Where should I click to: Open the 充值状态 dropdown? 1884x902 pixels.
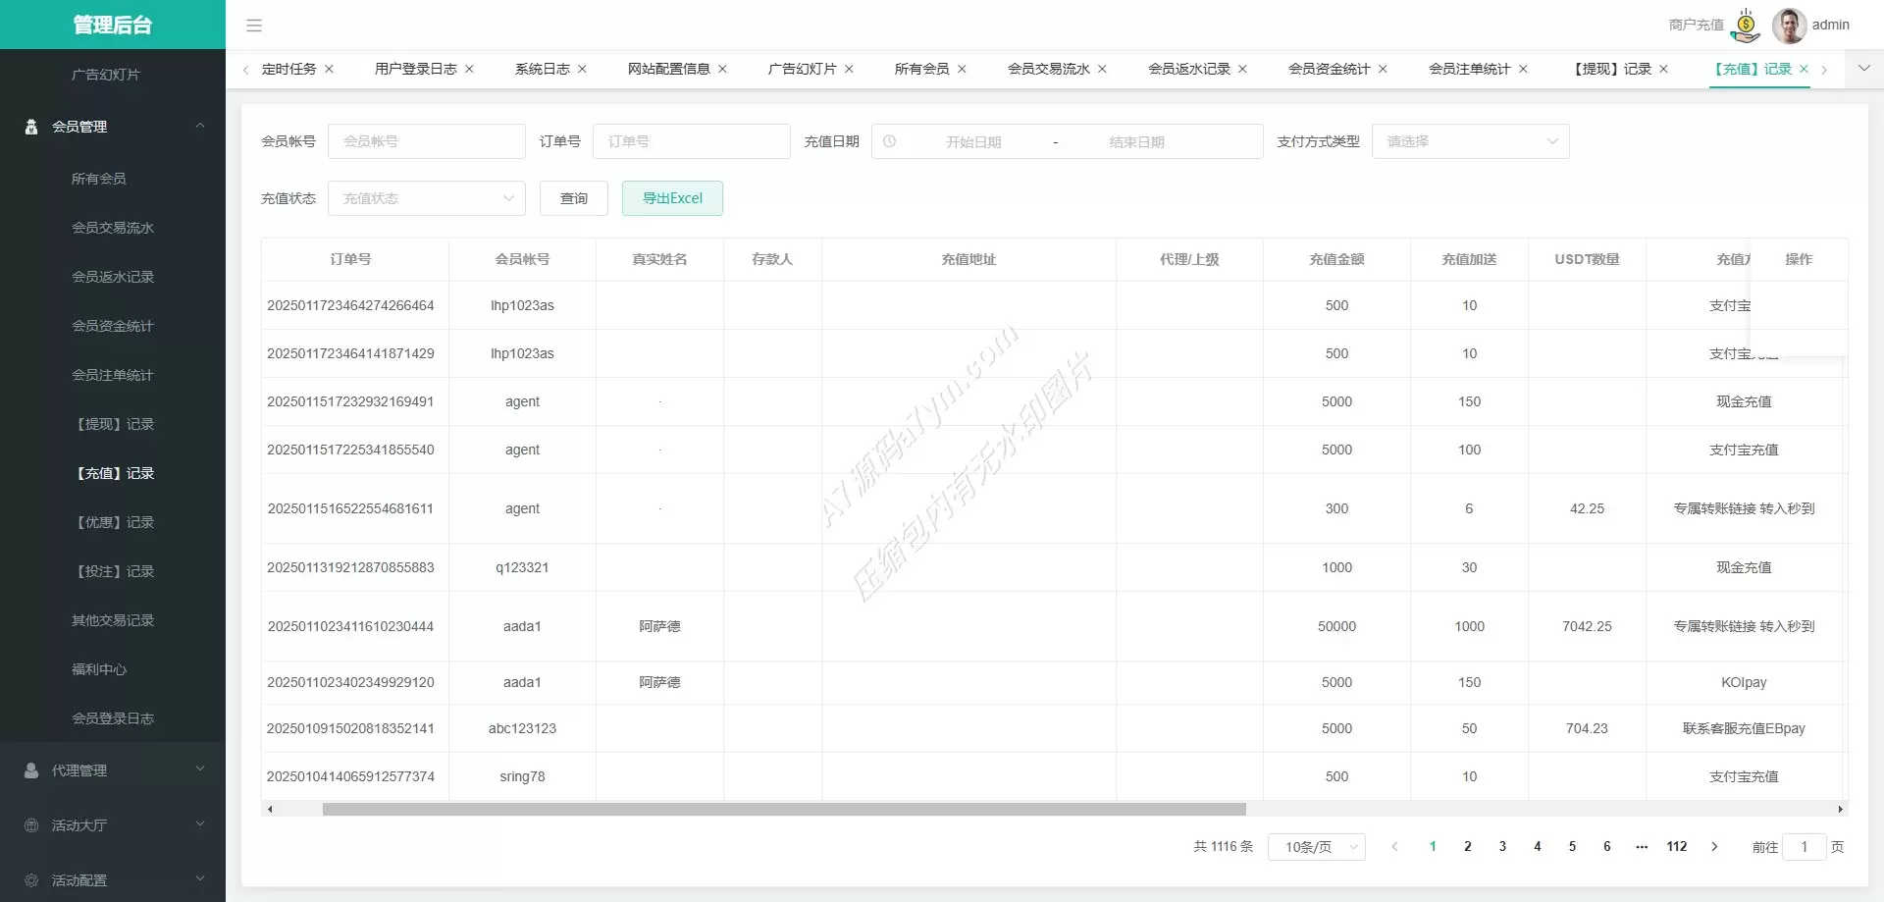pyautogui.click(x=427, y=198)
